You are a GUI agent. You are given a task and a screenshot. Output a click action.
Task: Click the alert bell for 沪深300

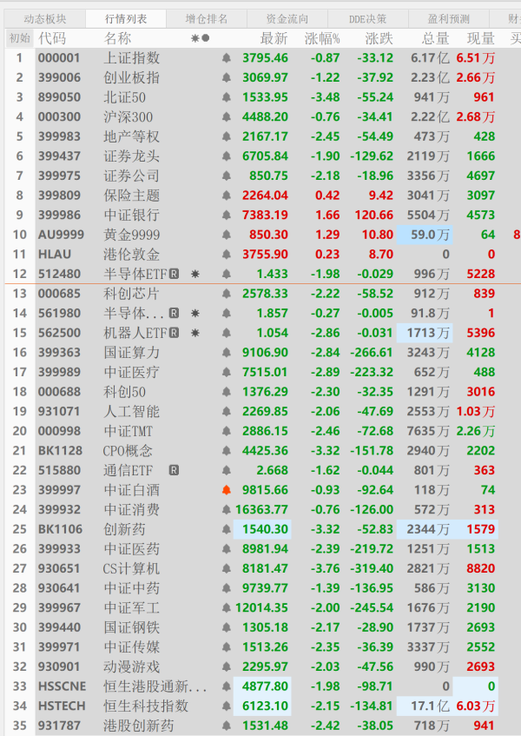point(226,117)
